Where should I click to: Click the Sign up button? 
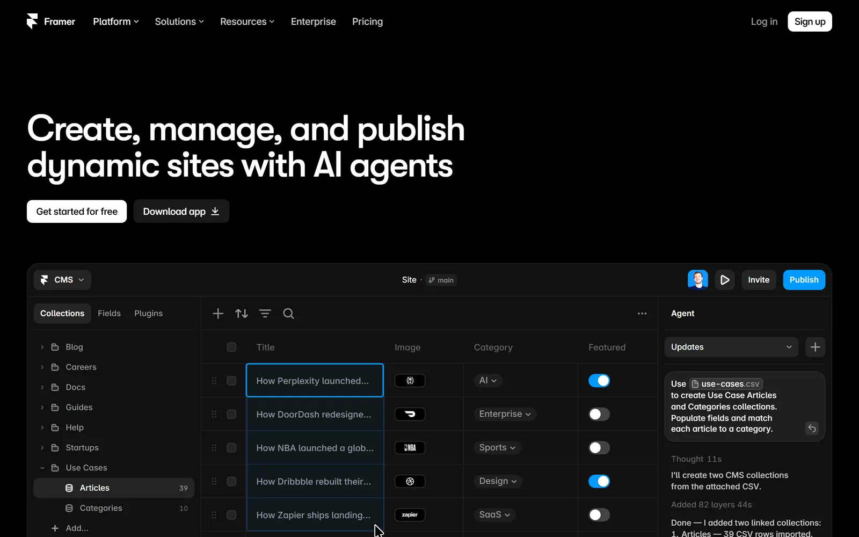[810, 21]
